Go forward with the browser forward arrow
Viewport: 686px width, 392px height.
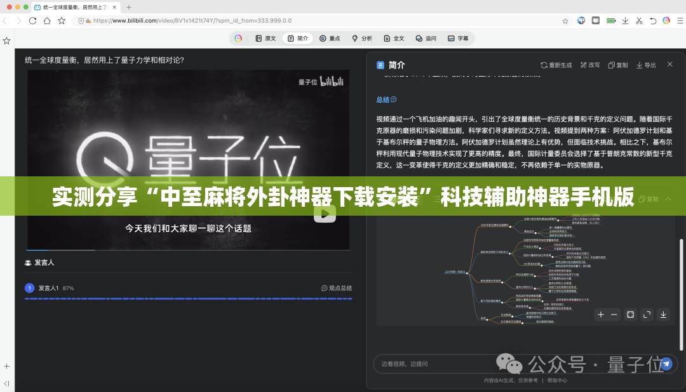click(x=18, y=20)
